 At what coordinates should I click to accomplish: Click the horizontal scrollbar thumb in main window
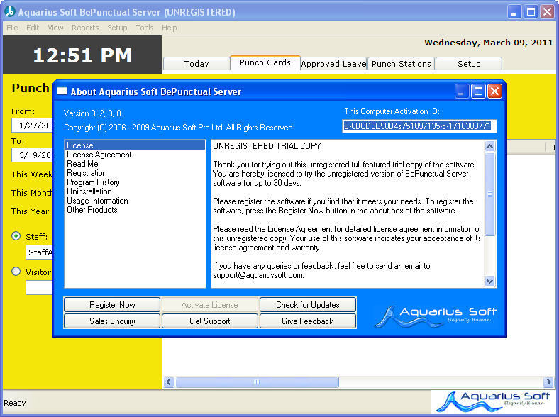pyautogui.click(x=257, y=382)
